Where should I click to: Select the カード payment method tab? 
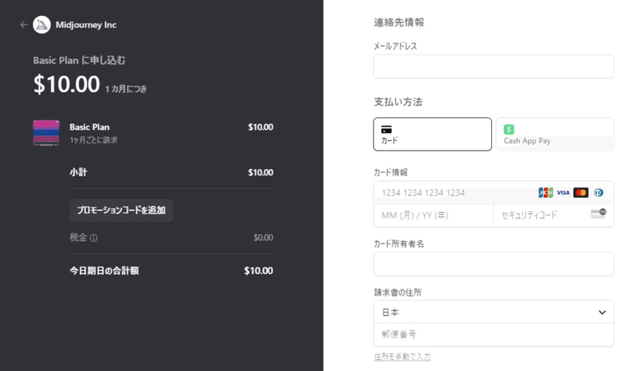(x=433, y=134)
